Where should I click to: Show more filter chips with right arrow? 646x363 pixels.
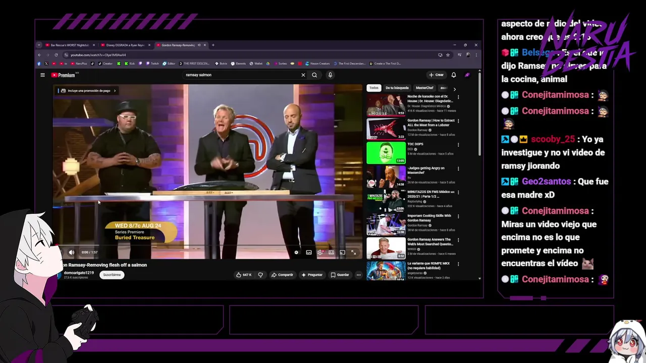454,89
